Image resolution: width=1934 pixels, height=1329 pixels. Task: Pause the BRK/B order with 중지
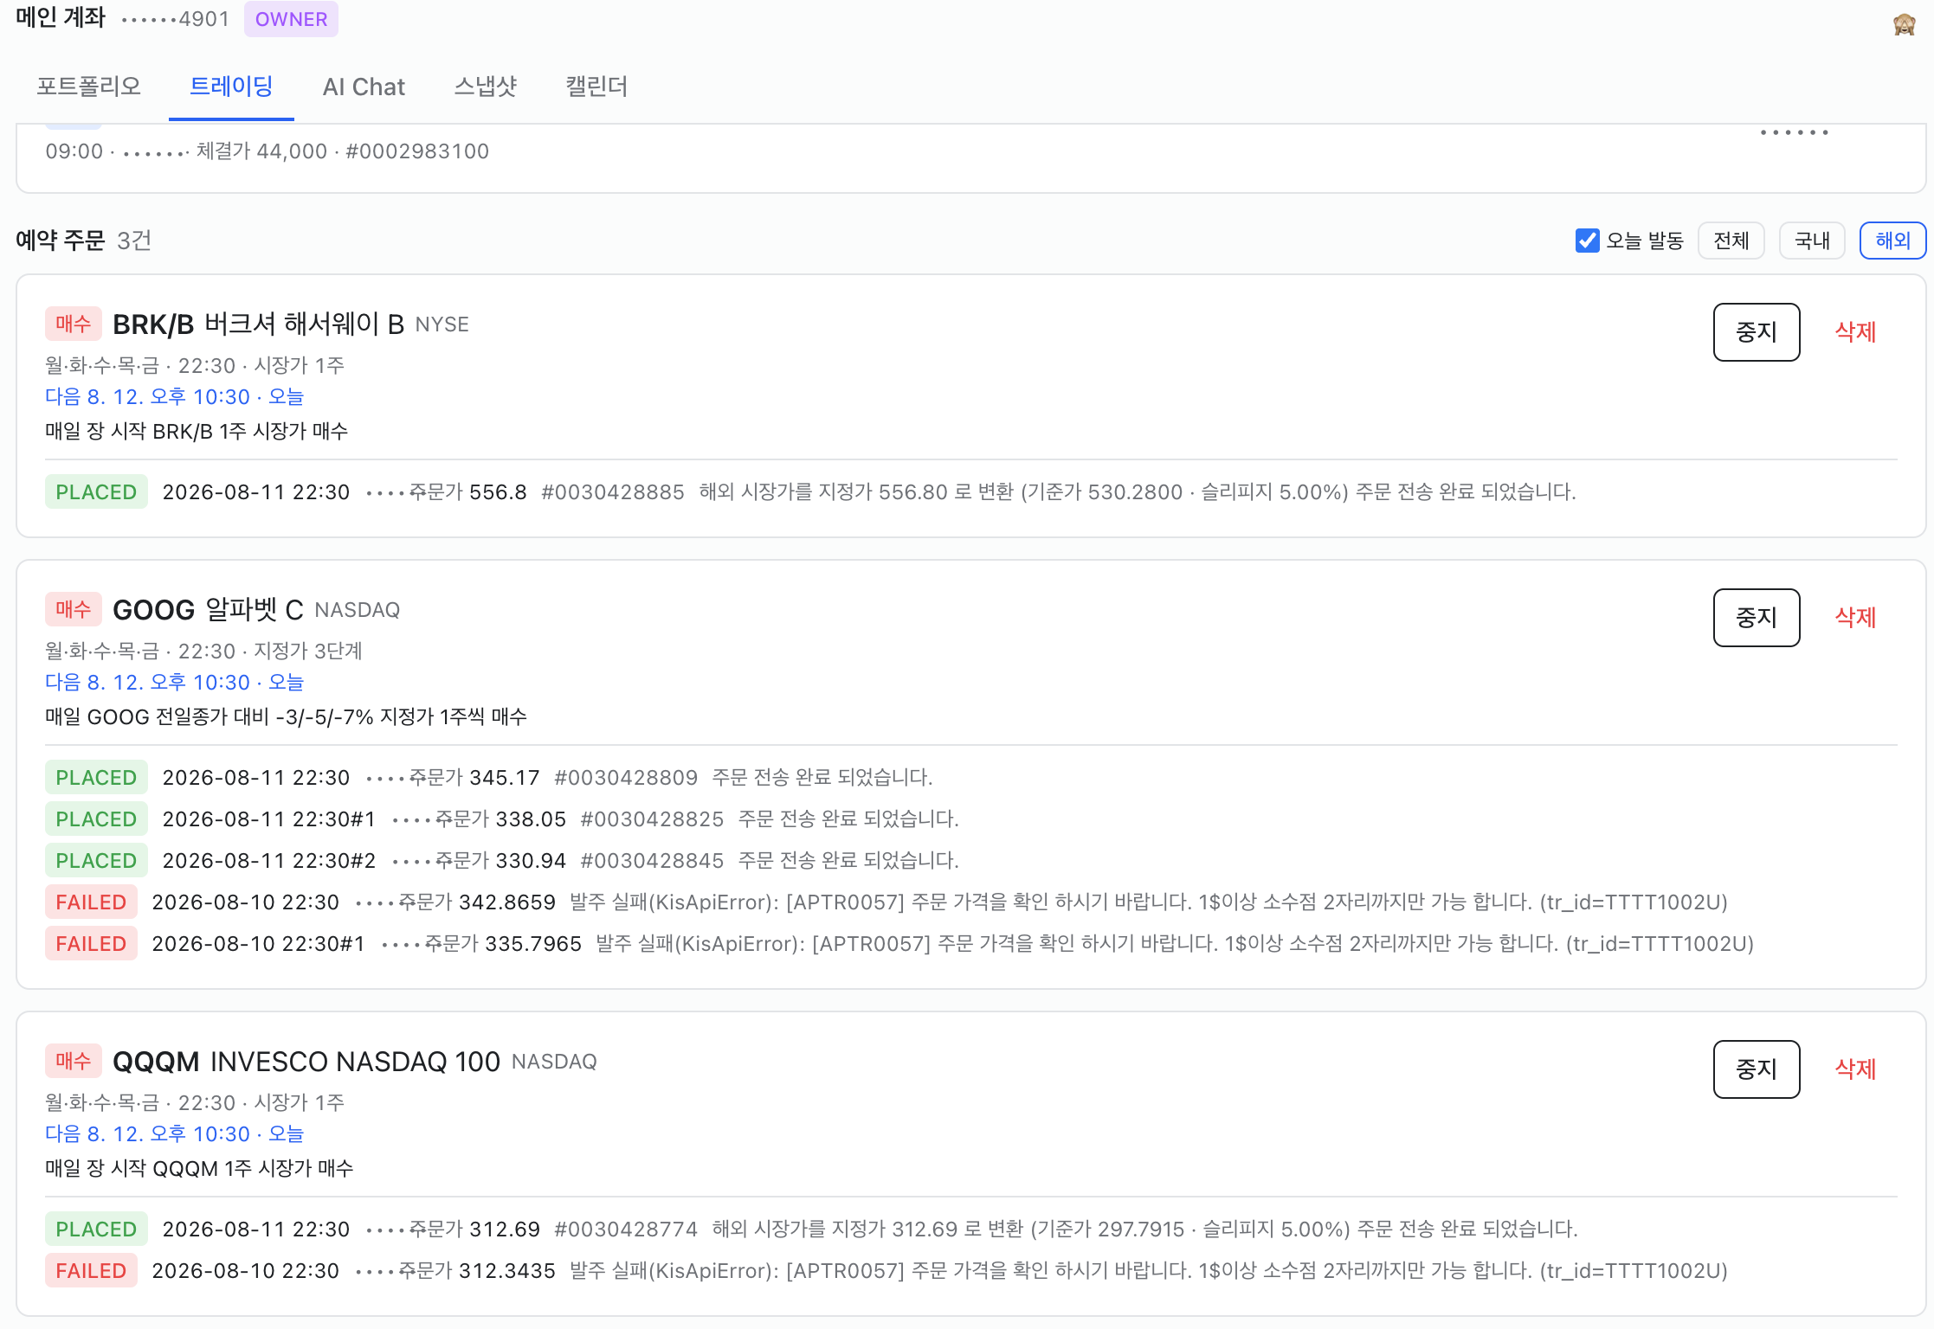point(1757,332)
